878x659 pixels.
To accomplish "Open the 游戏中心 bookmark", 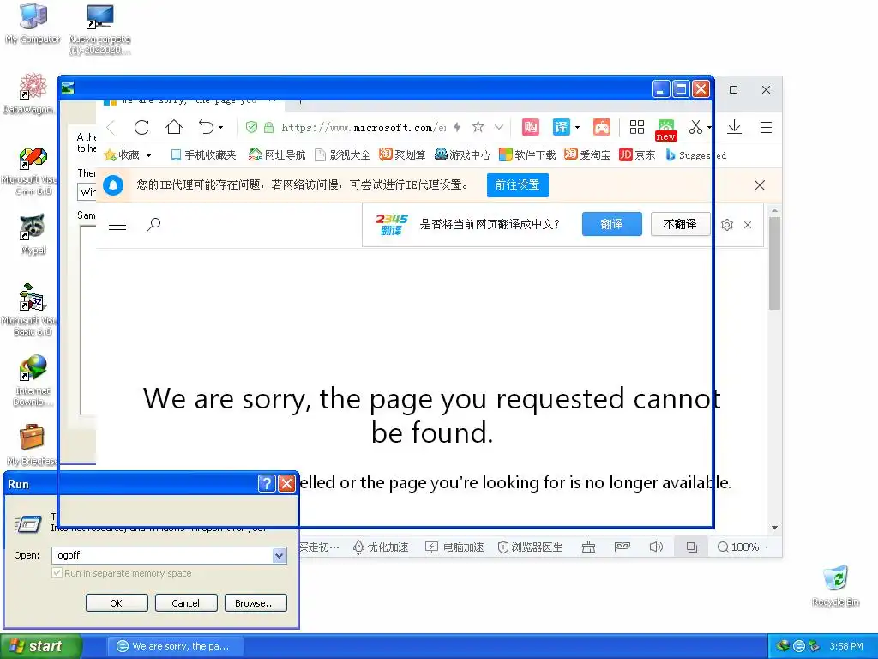I will [x=462, y=154].
